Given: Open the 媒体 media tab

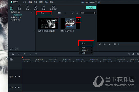Looking at the screenshot, I should tap(11, 8).
